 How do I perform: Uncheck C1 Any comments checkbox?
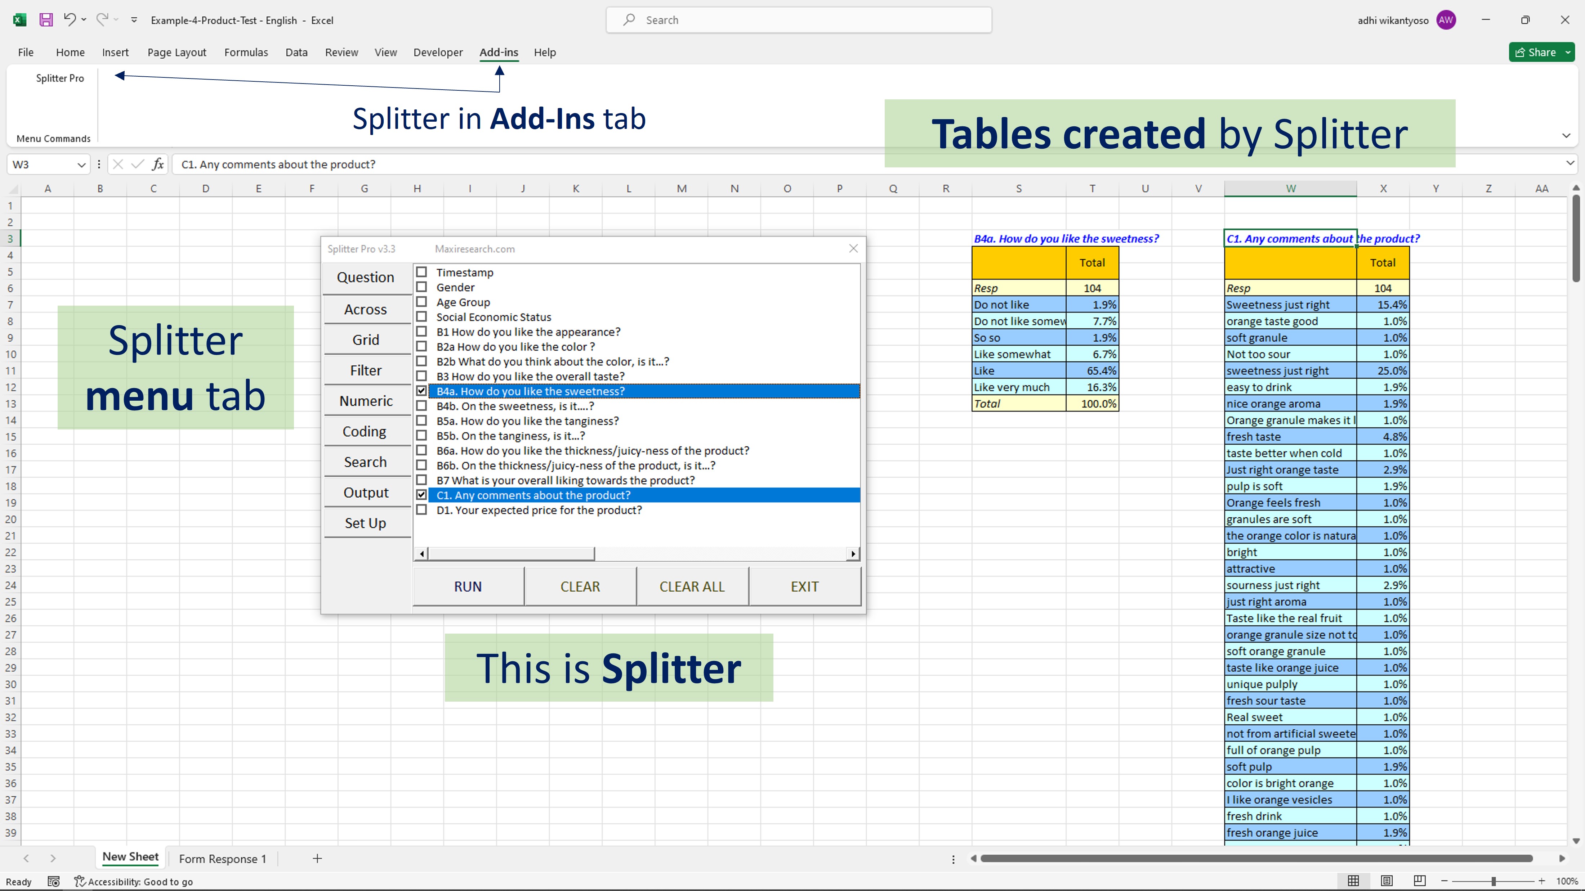pos(421,495)
